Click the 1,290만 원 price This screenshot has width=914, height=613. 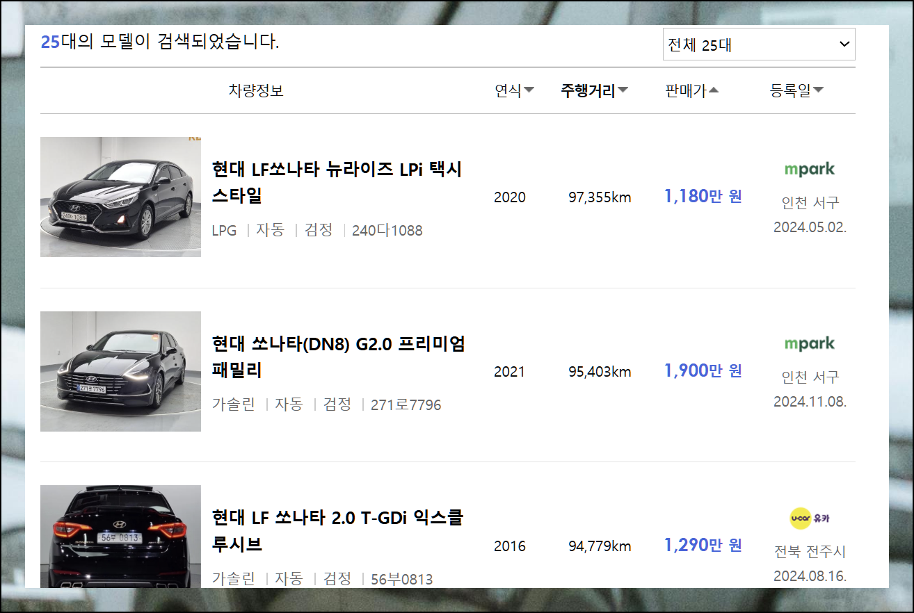point(703,546)
